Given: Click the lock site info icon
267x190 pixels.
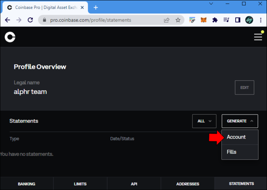Looking at the screenshot, I should click(44, 20).
